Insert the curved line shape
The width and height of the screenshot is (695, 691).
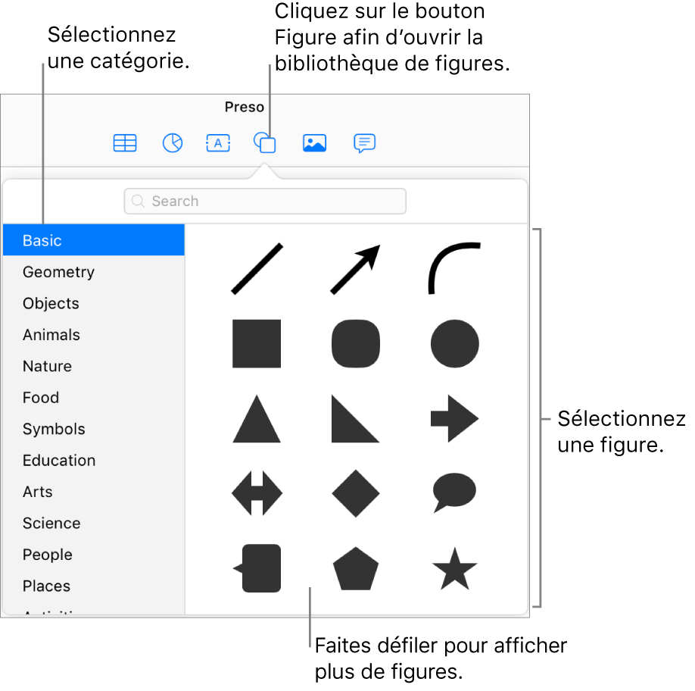click(x=454, y=268)
